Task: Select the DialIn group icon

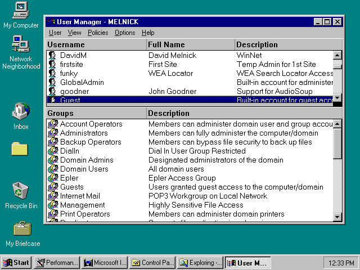Action: click(x=53, y=151)
